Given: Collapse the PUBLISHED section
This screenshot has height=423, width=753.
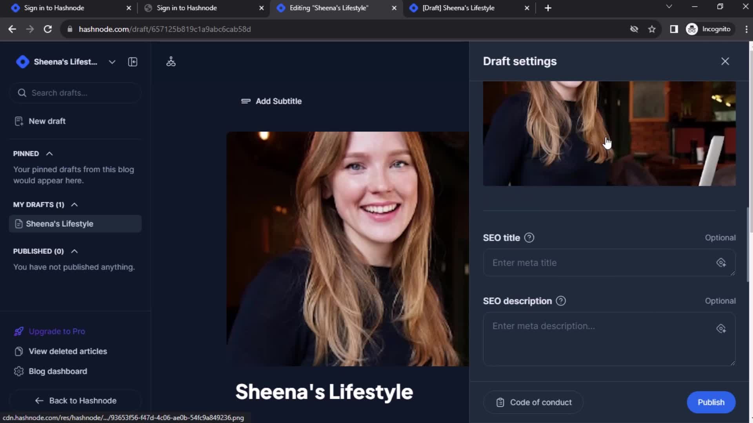Looking at the screenshot, I should click(x=74, y=251).
